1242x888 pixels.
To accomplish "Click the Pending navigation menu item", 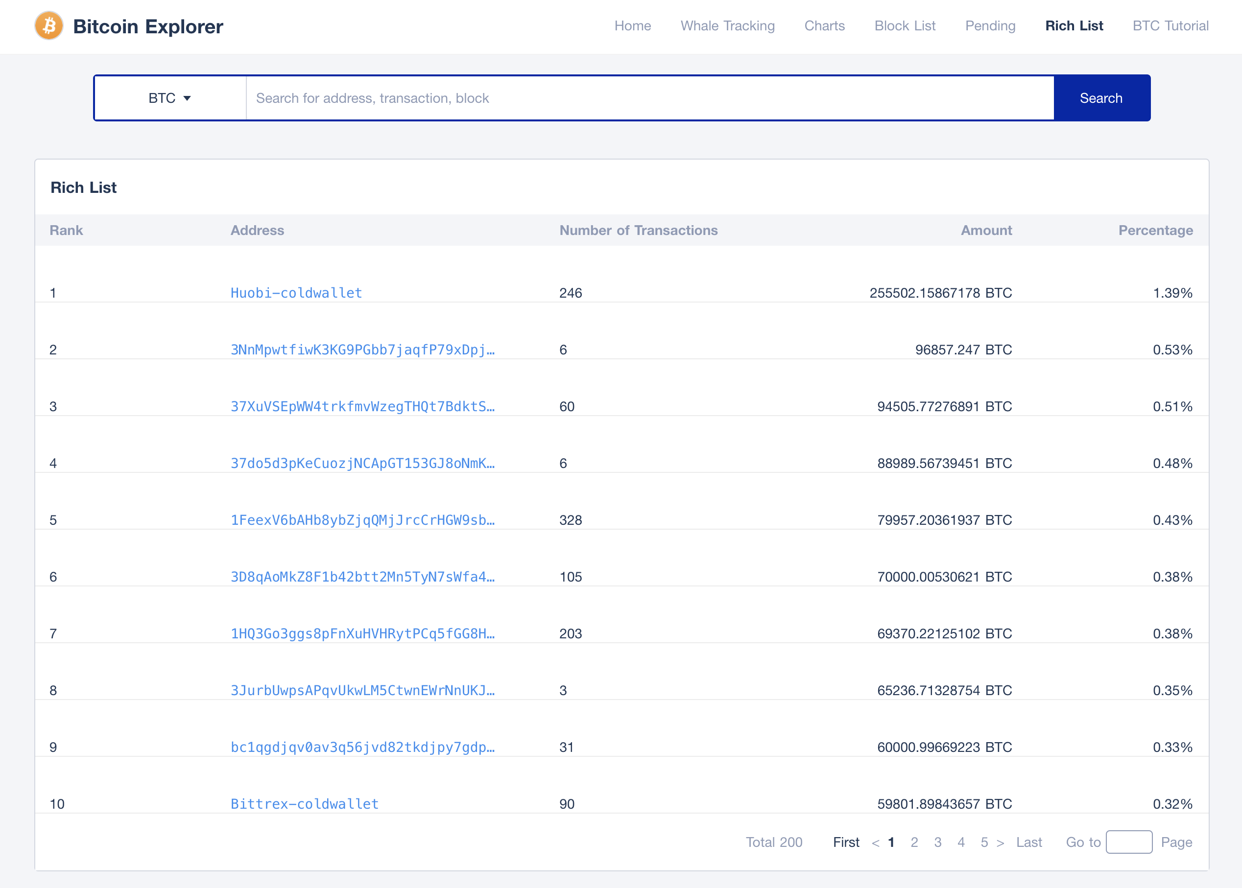I will click(x=988, y=26).
